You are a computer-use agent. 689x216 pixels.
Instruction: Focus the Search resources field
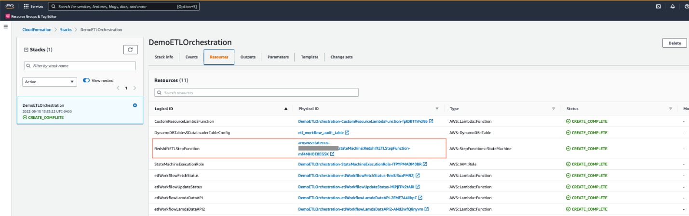pos(257,92)
